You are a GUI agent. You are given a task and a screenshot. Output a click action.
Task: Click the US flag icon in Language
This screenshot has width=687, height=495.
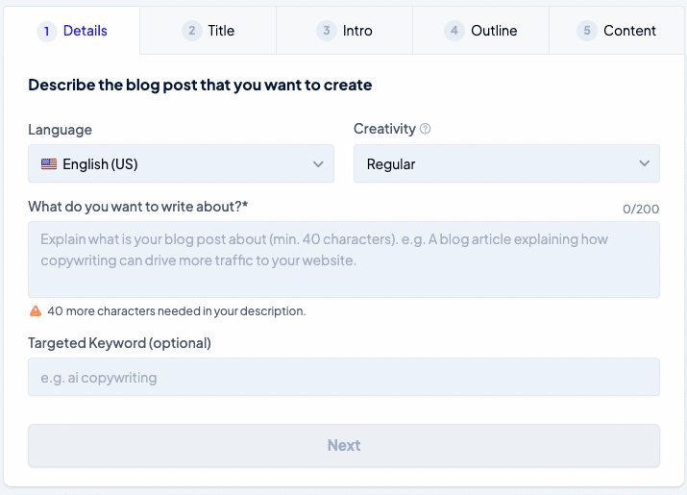click(49, 164)
